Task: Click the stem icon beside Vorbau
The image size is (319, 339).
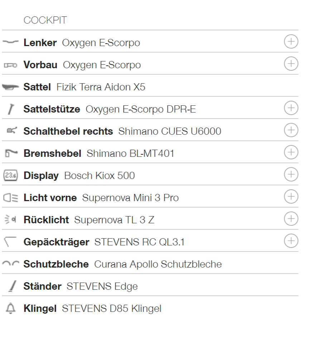Action: 10,65
